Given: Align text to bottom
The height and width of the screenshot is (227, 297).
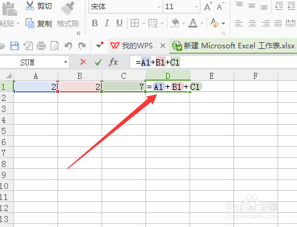Looking at the screenshot, I should pyautogui.click(x=264, y=7).
